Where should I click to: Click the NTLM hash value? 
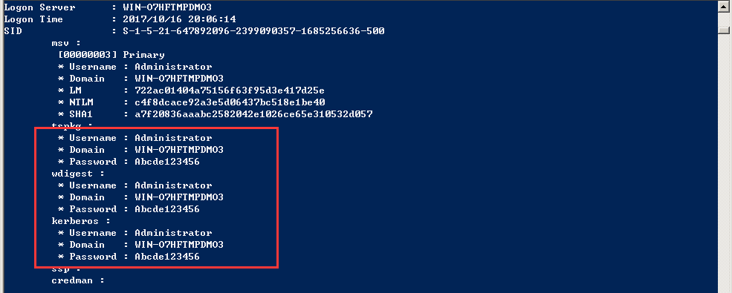[230, 102]
